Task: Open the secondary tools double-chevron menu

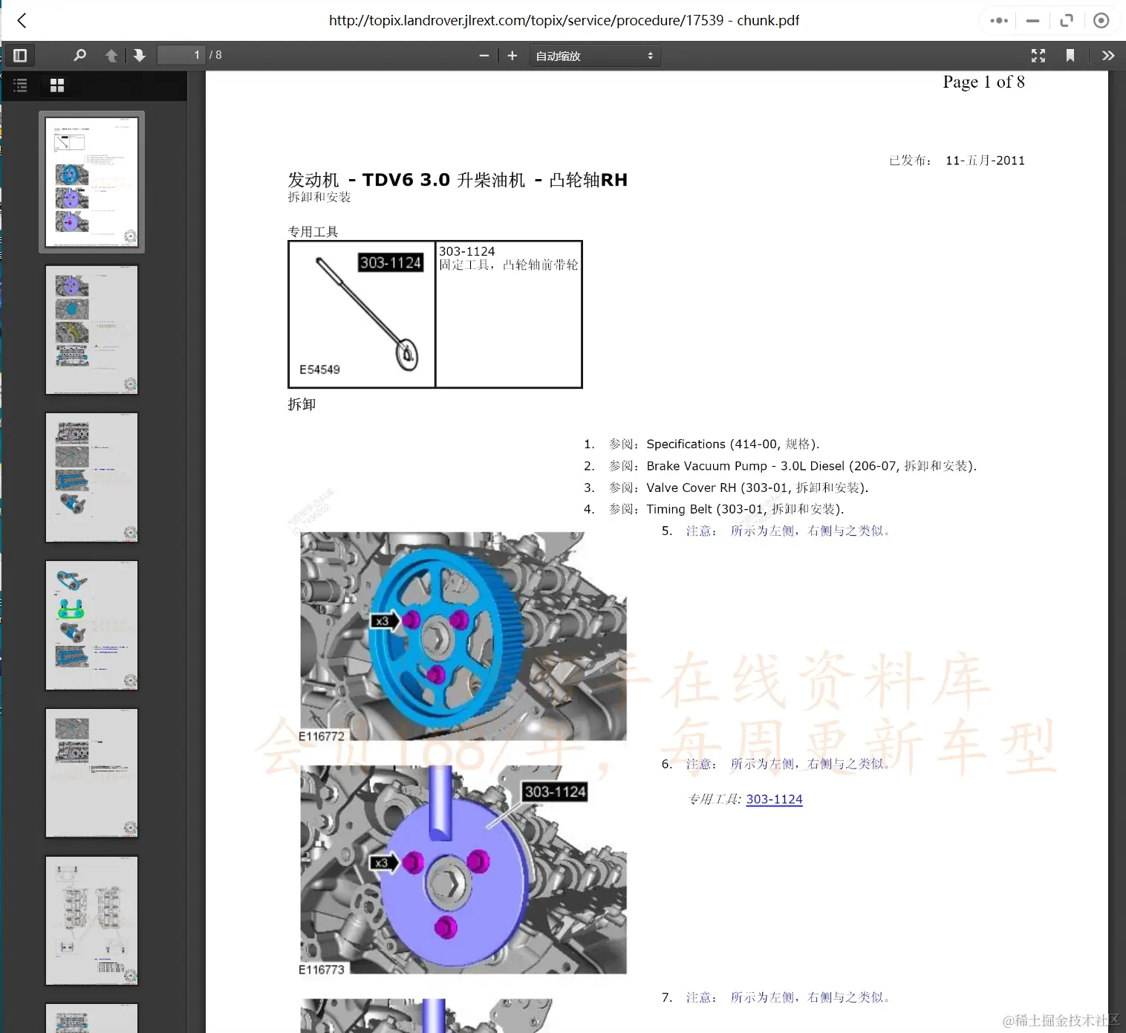Action: coord(1108,56)
